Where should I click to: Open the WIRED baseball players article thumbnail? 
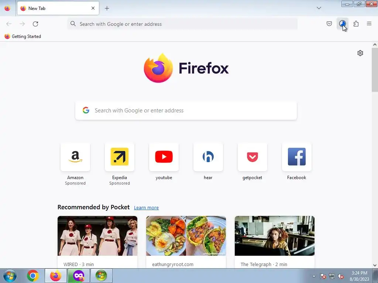[97, 236]
